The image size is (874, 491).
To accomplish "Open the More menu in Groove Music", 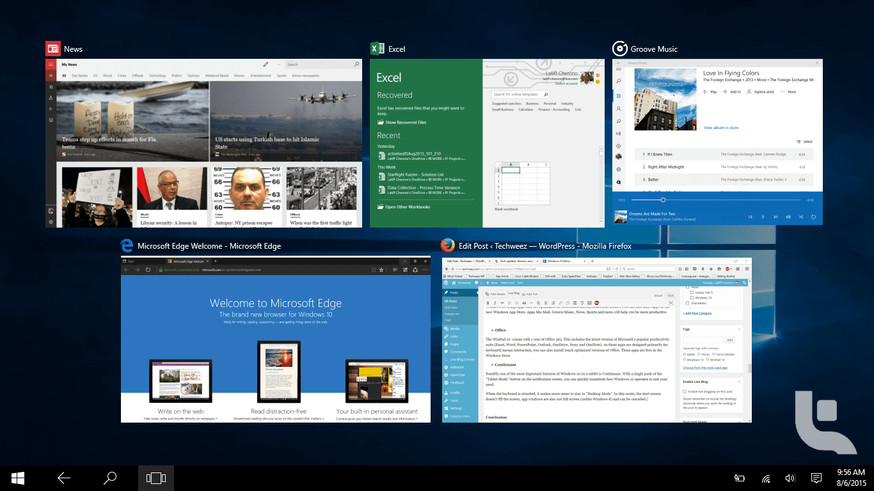I will (788, 92).
